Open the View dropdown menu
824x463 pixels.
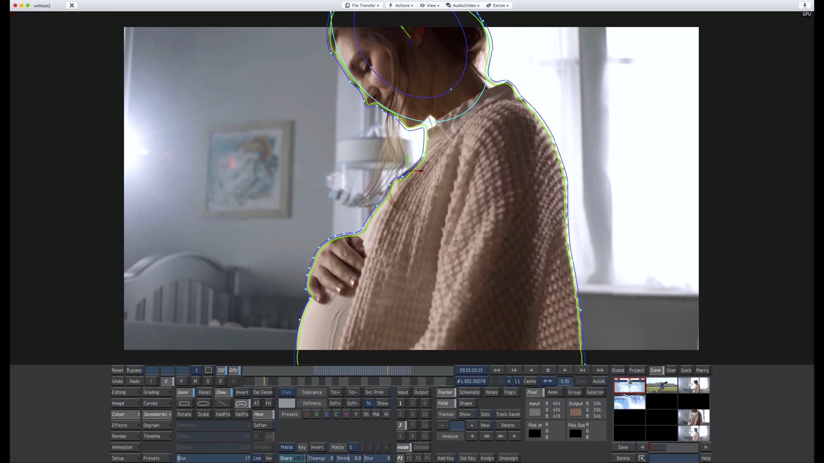pyautogui.click(x=430, y=5)
